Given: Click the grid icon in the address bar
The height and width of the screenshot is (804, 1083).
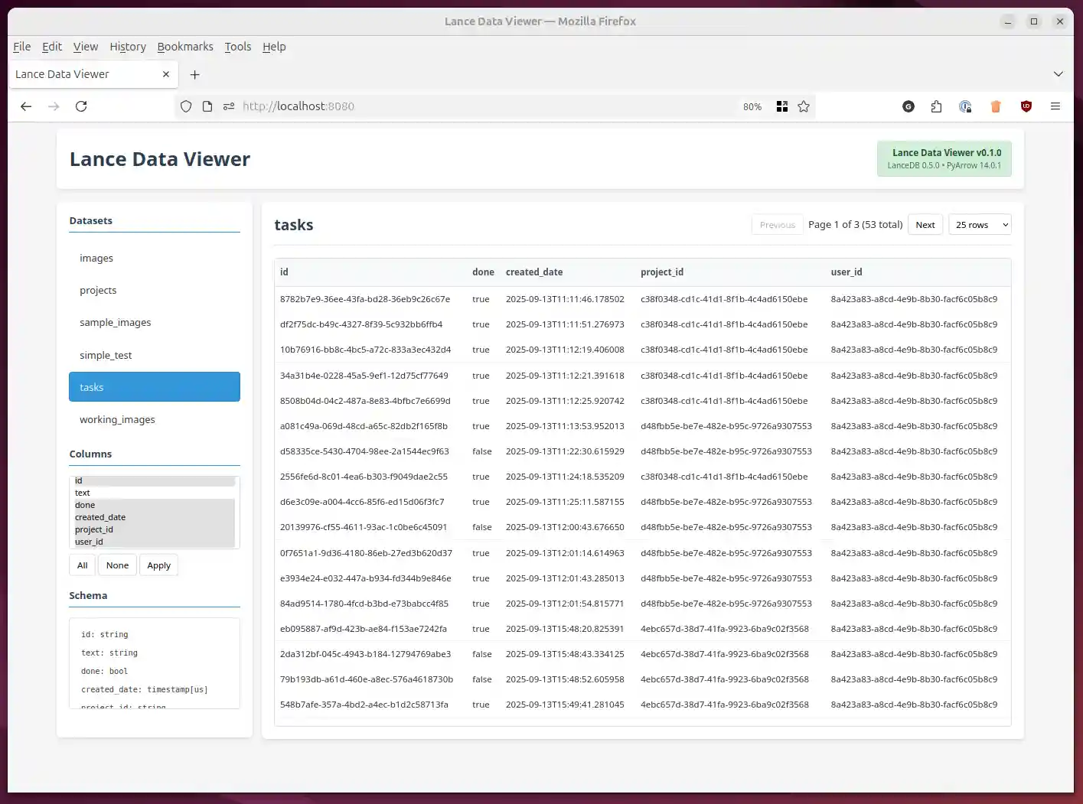Looking at the screenshot, I should pyautogui.click(x=781, y=106).
